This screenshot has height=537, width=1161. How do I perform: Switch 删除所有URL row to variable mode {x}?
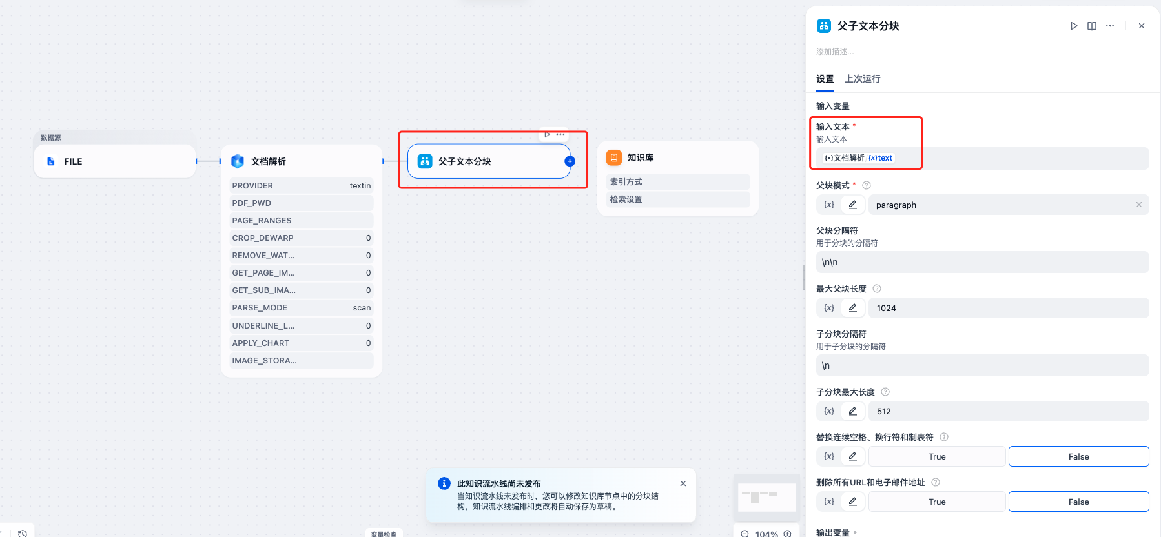829,502
